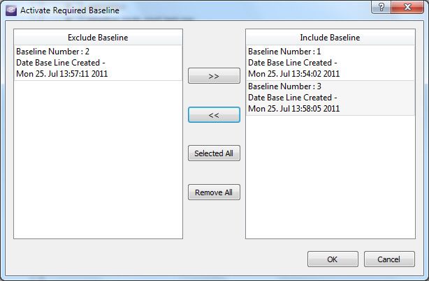This screenshot has height=281, width=429.
Task: Select Baseline Number 1 in the Include list
Action: [x=330, y=63]
